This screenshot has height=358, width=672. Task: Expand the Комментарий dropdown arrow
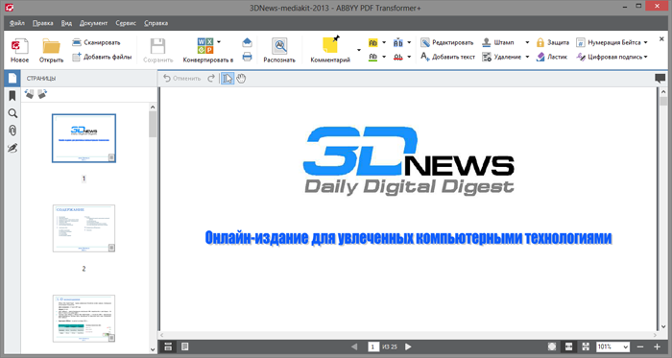(359, 50)
